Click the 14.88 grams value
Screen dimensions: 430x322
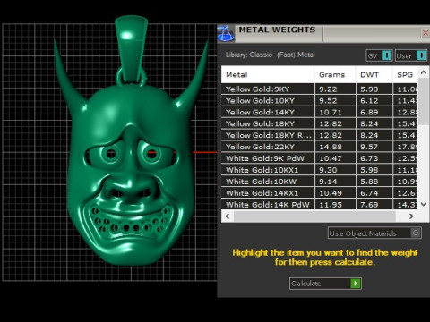pyautogui.click(x=331, y=147)
